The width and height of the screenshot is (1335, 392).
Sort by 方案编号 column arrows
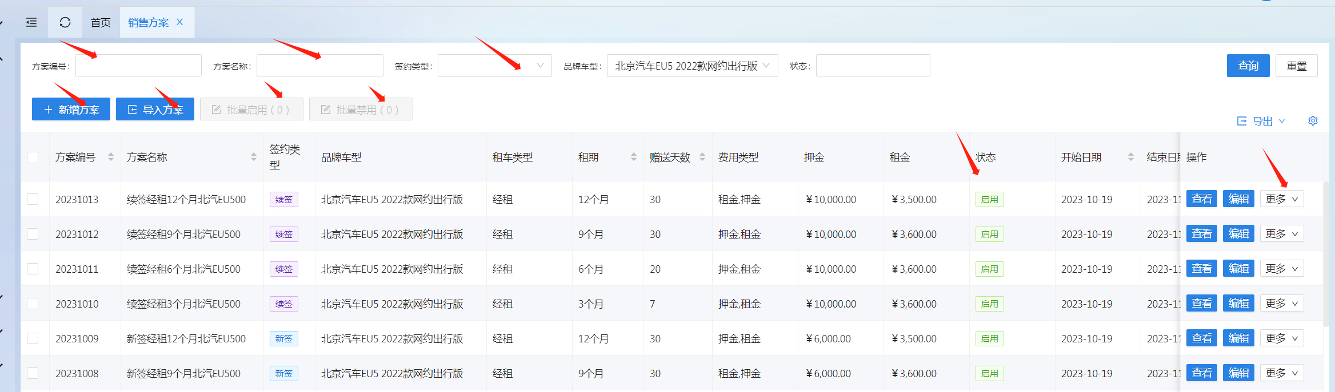coord(111,157)
